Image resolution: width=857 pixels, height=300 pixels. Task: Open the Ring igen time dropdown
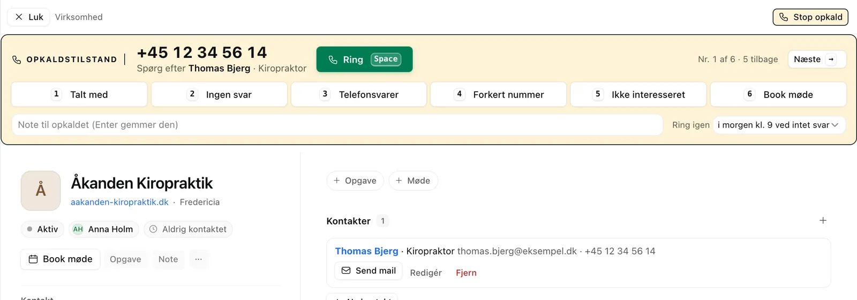(x=779, y=125)
